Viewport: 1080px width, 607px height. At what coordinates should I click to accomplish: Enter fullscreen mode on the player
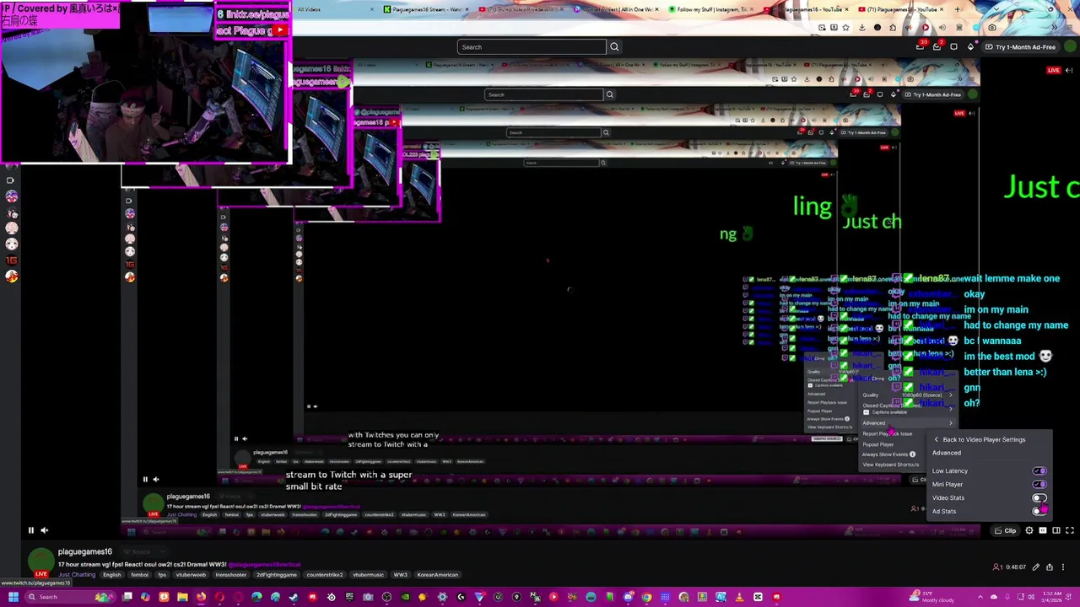point(1070,530)
